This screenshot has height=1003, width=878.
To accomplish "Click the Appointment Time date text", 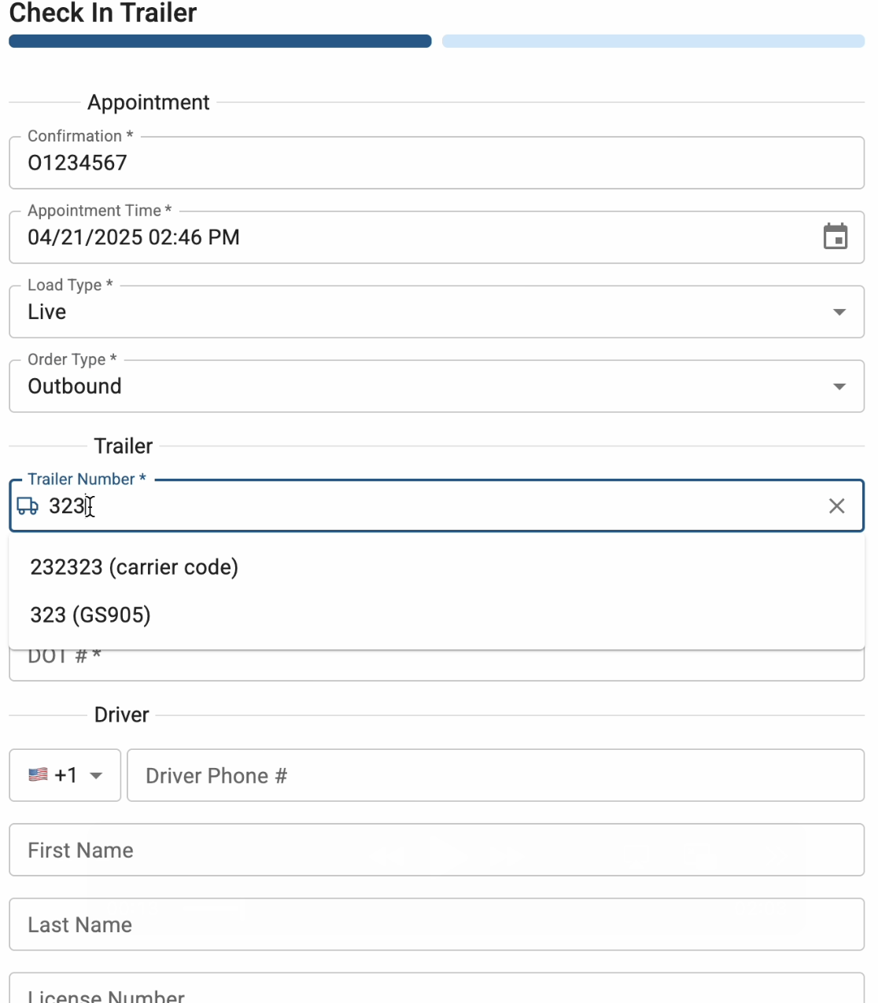I will 134,237.
